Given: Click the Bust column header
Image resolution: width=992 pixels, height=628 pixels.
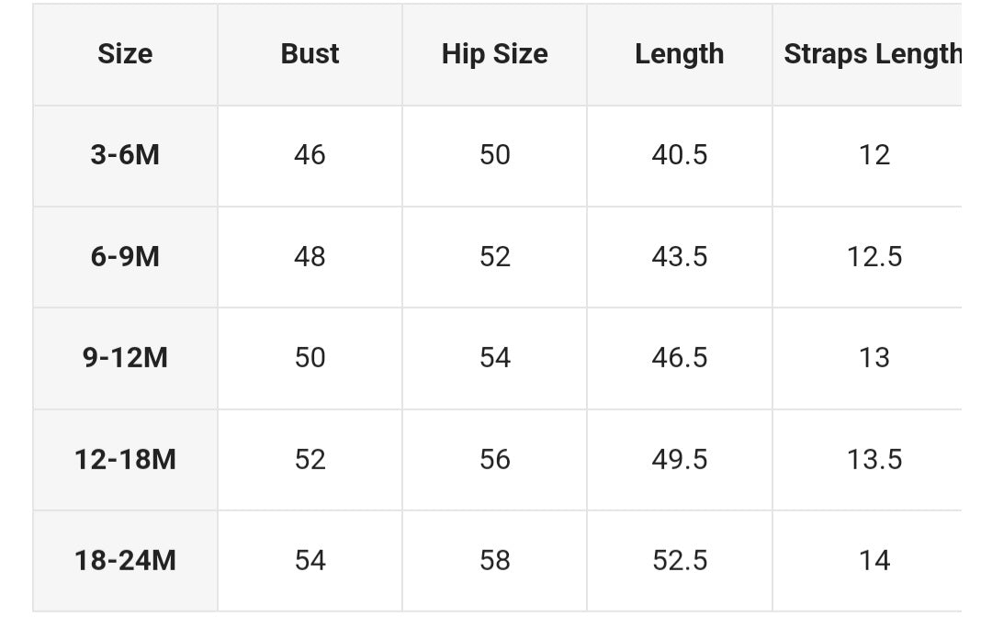Looking at the screenshot, I should [310, 54].
